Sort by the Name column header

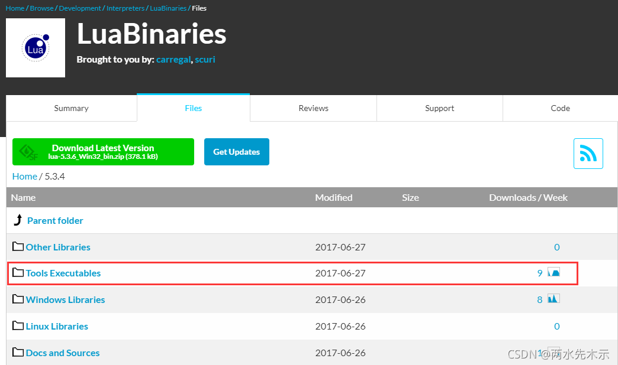tap(23, 197)
